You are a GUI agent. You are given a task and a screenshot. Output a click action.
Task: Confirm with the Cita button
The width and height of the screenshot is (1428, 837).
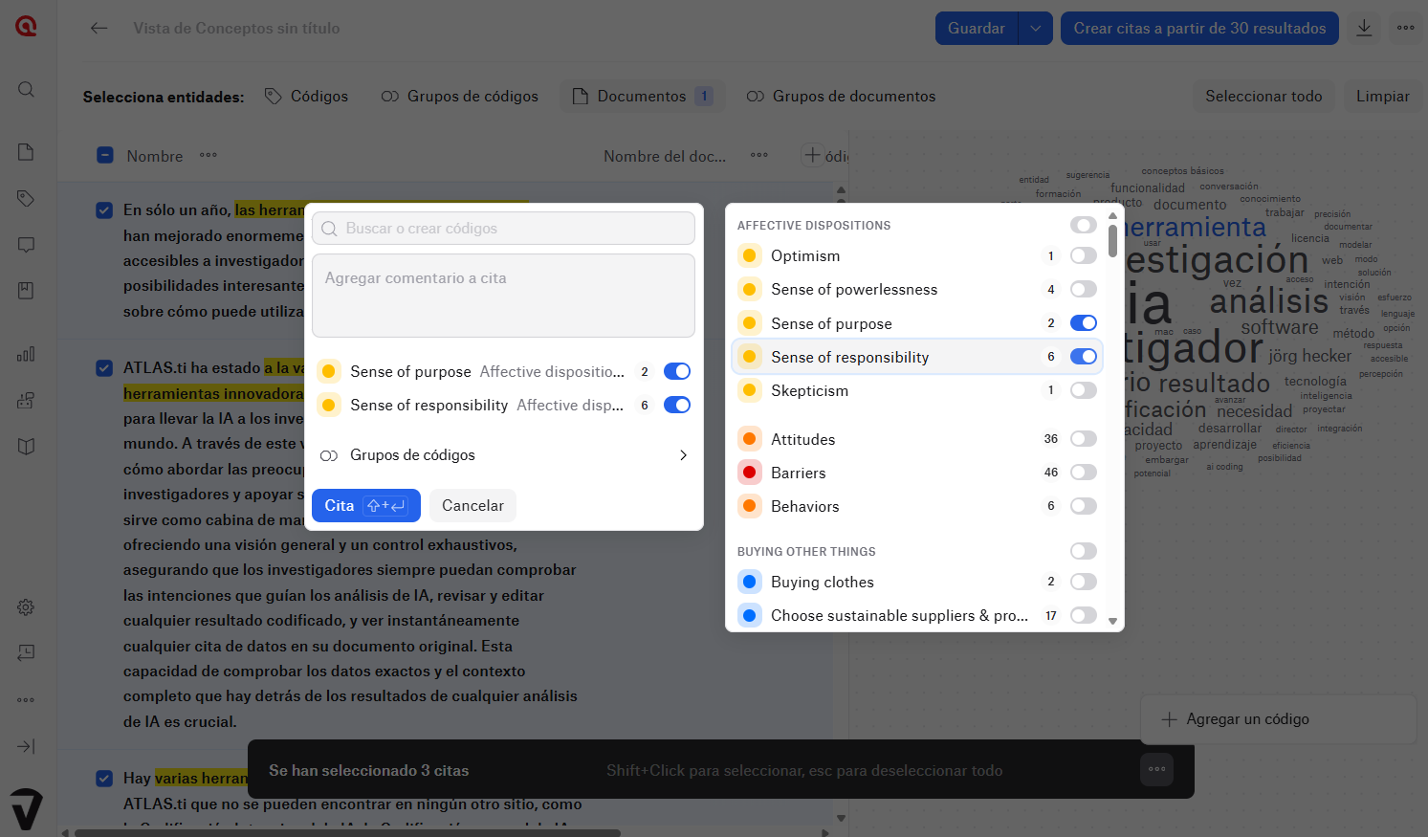pos(366,505)
